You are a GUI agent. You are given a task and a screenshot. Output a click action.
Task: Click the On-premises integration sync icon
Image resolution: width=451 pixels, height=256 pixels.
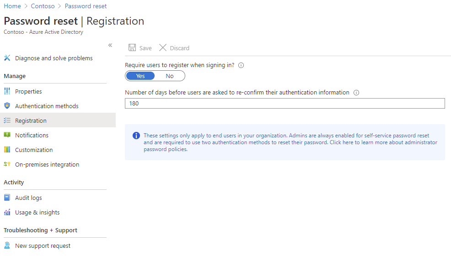click(x=7, y=164)
